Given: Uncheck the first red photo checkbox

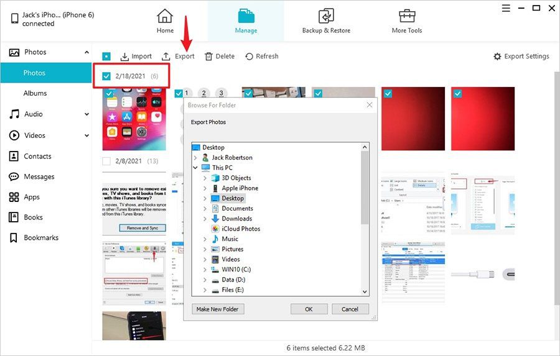Looking at the screenshot, I should (x=388, y=93).
